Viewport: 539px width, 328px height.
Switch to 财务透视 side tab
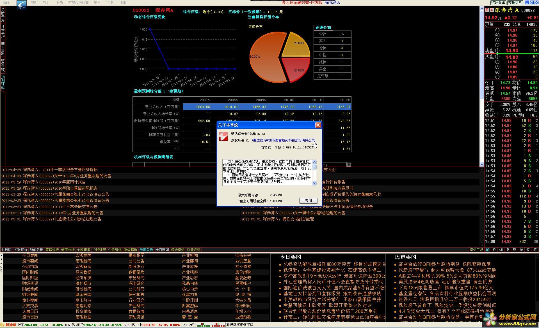[3, 65]
